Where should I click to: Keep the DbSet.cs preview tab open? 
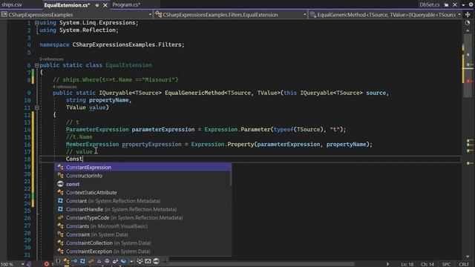pos(446,5)
